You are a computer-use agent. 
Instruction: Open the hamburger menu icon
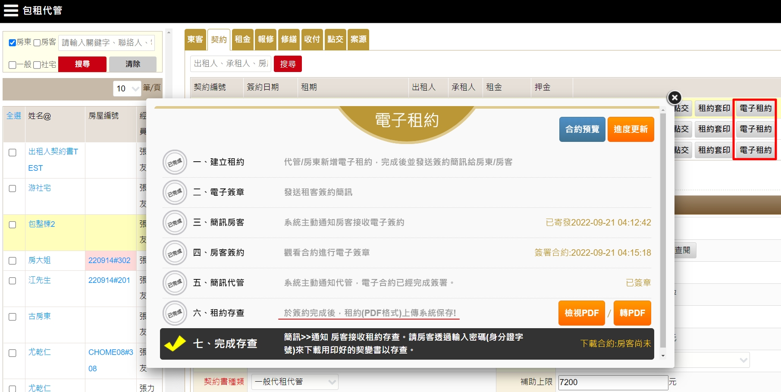11,10
